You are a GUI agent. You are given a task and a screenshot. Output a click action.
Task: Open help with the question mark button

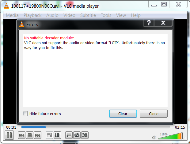point(149,23)
